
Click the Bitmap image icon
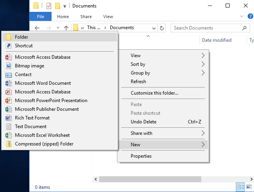pos(9,66)
